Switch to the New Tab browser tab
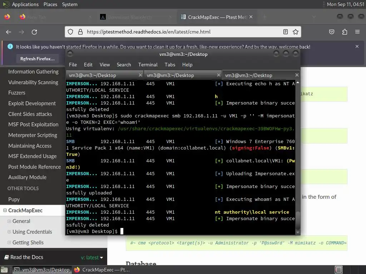The width and height of the screenshot is (366, 274). (55, 17)
